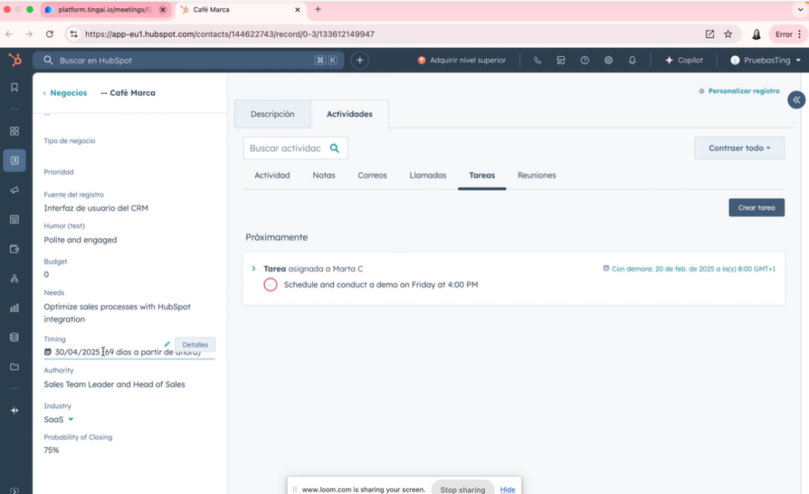Image resolution: width=809 pixels, height=494 pixels.
Task: Open the library folder icon in sidebar
Action: (14, 367)
